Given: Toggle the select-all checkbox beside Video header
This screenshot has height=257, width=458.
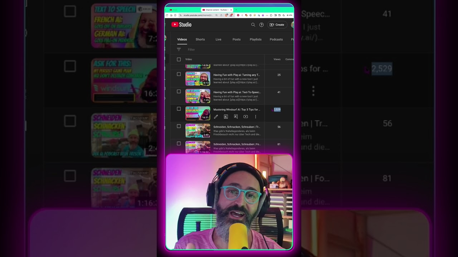Looking at the screenshot, I should click(179, 60).
